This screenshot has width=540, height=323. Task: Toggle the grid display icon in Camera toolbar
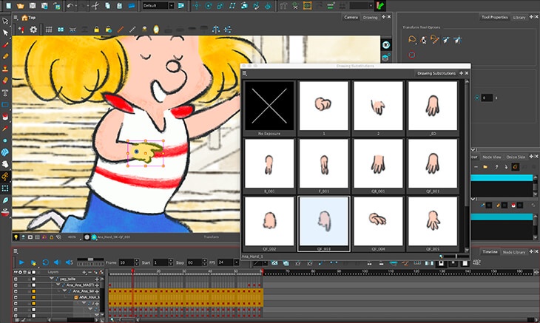(x=49, y=30)
